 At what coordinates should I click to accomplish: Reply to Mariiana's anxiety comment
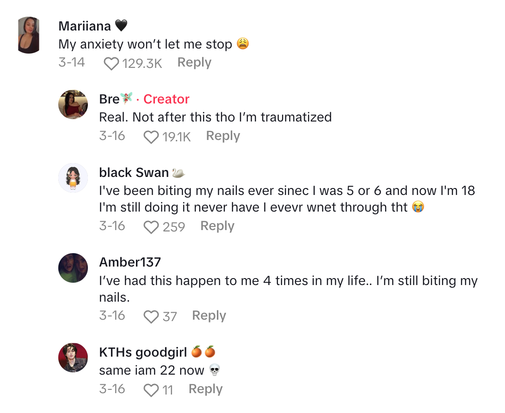click(194, 62)
